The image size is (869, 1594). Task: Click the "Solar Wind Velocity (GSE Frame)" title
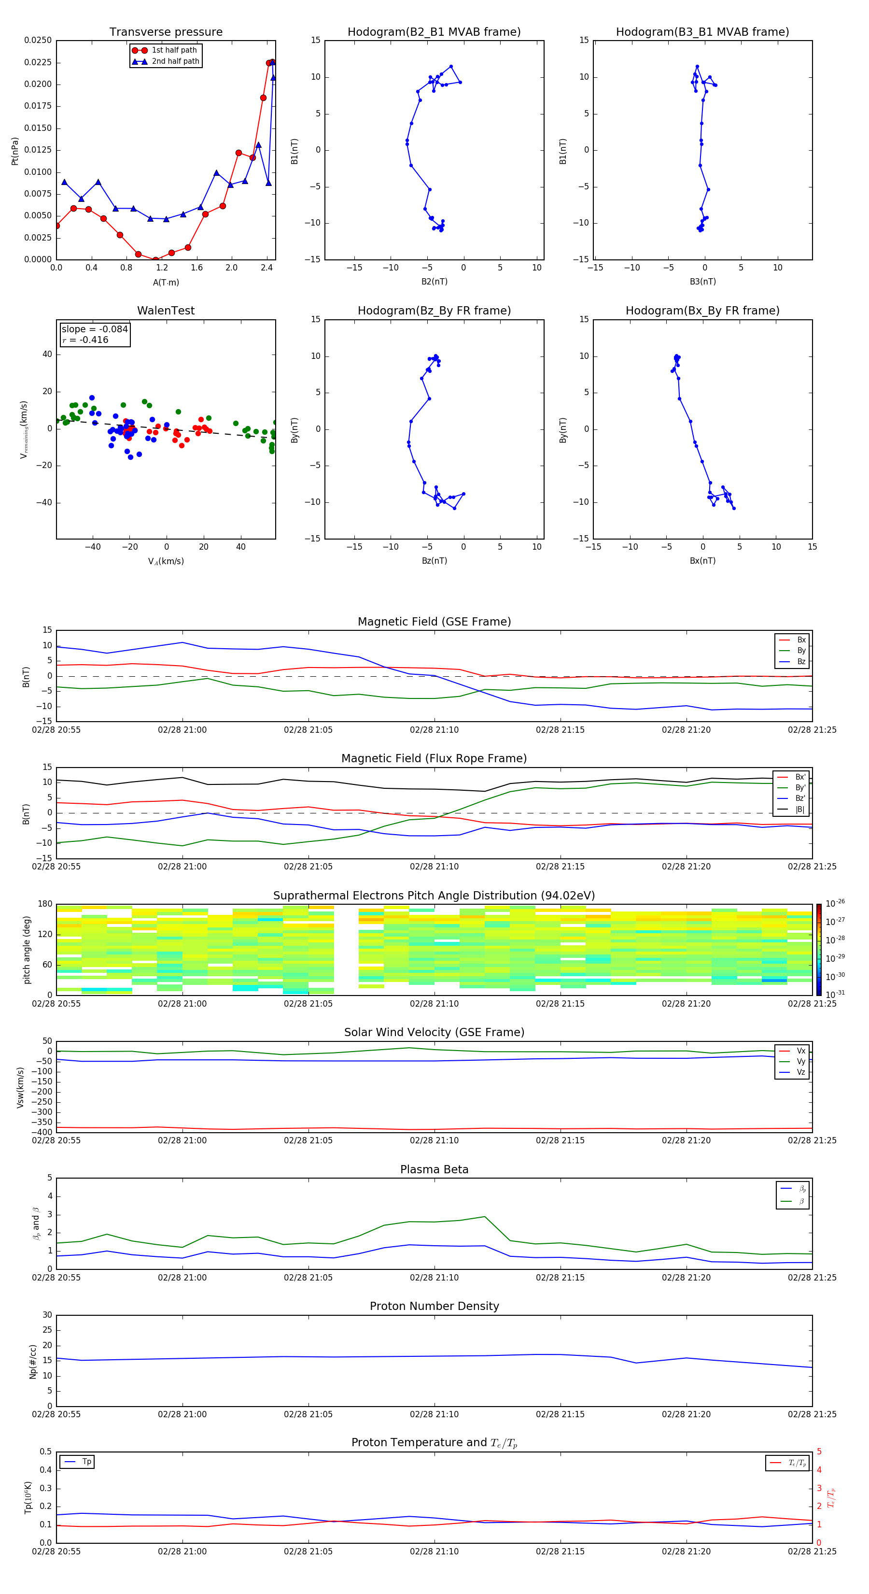click(434, 1033)
